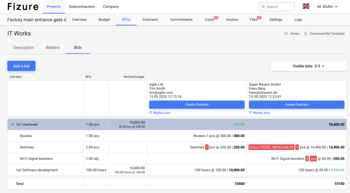Click the Add a bid button
The image size is (350, 193).
click(22, 66)
